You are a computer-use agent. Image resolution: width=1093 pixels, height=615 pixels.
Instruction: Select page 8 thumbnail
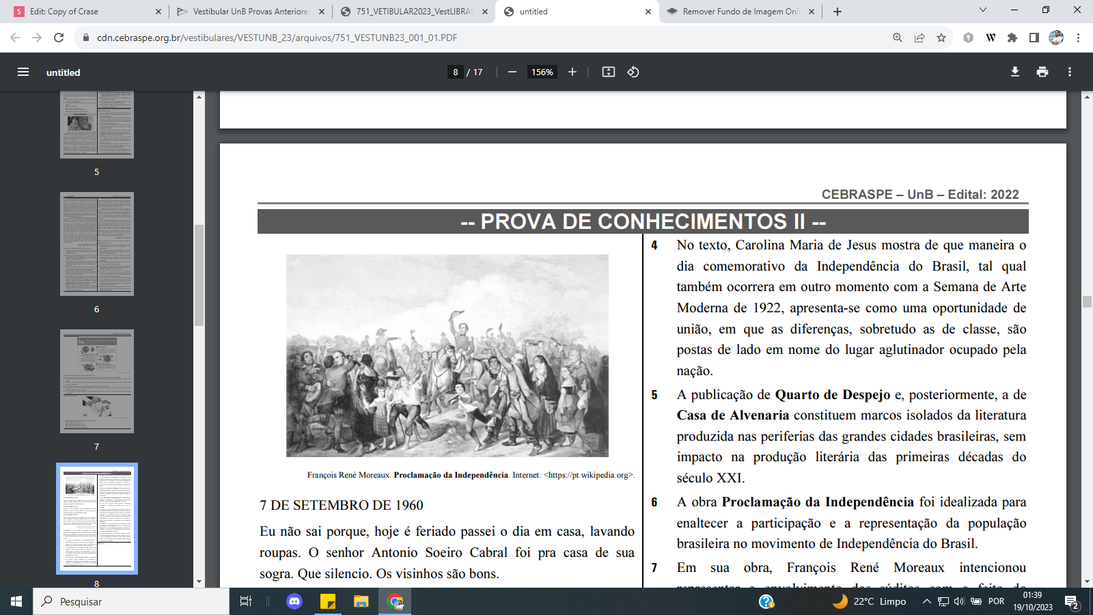pos(97,519)
